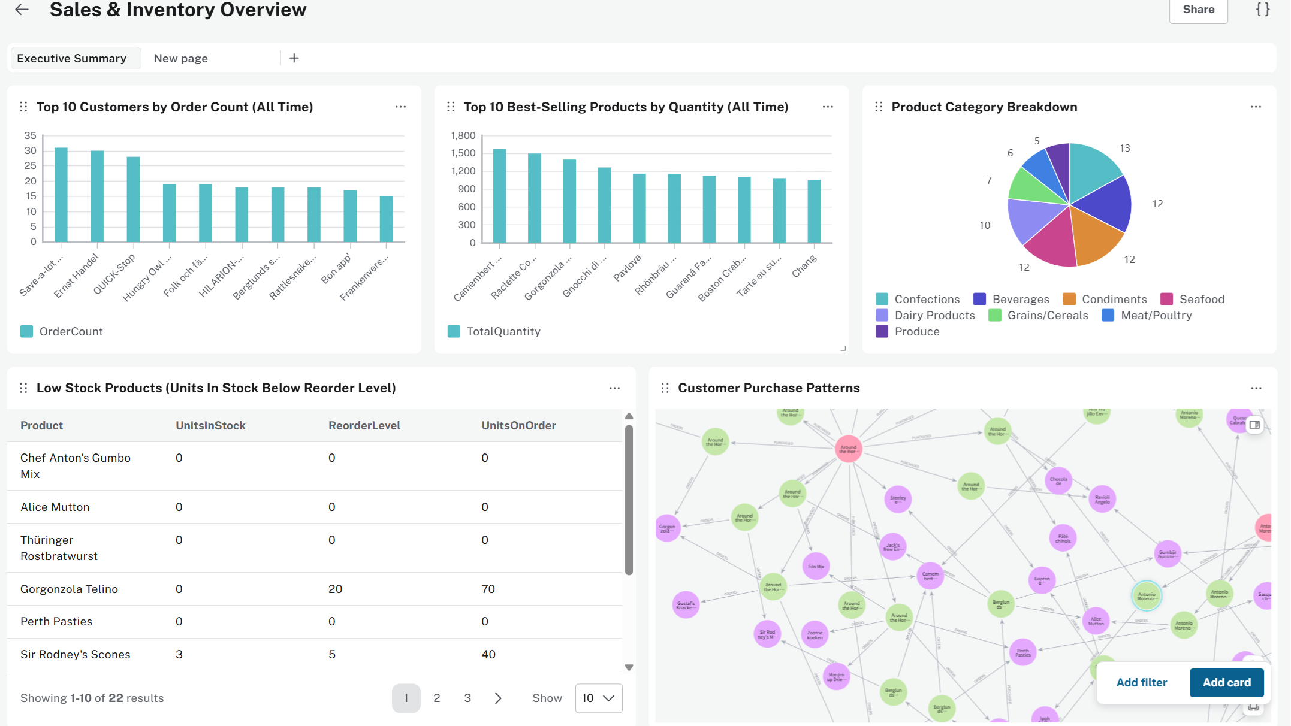This screenshot has width=1291, height=726.
Task: Select the Executive Summary tab
Action: tap(72, 58)
